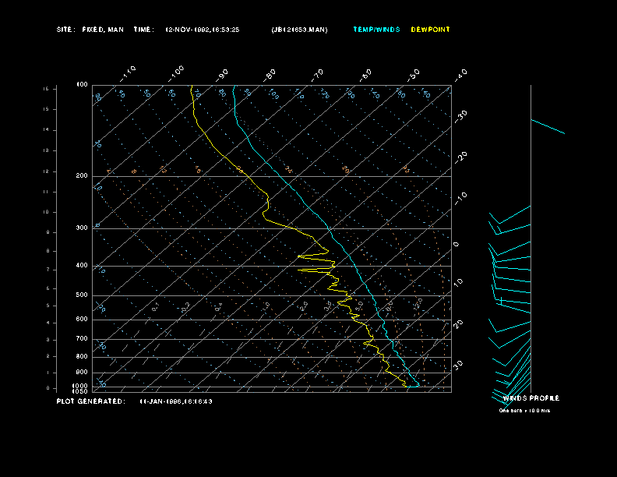
Task: Click the 1000 pressure level label
Action: click(x=81, y=386)
